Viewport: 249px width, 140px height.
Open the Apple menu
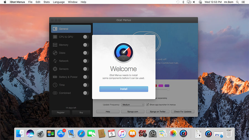point(5,2)
